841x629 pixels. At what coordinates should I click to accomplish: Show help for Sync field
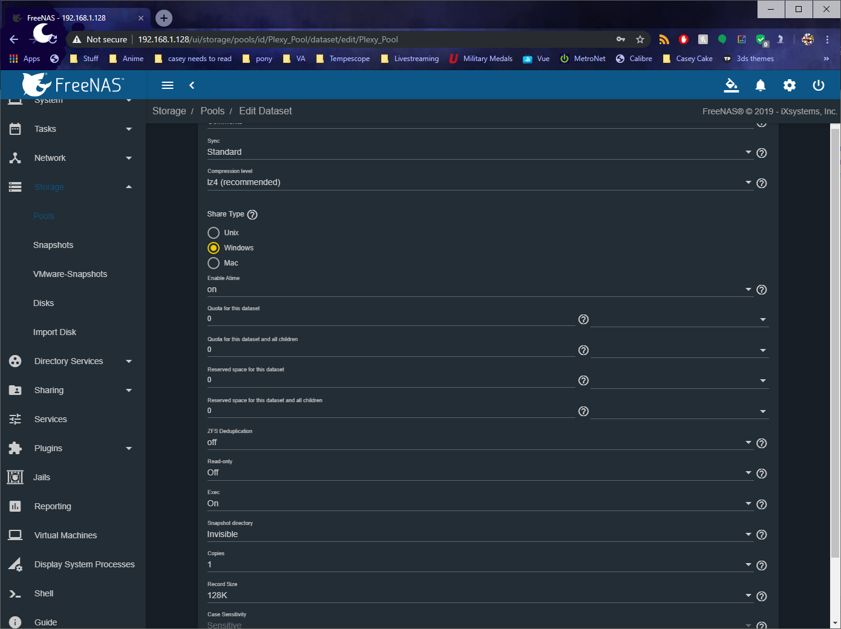pyautogui.click(x=762, y=153)
